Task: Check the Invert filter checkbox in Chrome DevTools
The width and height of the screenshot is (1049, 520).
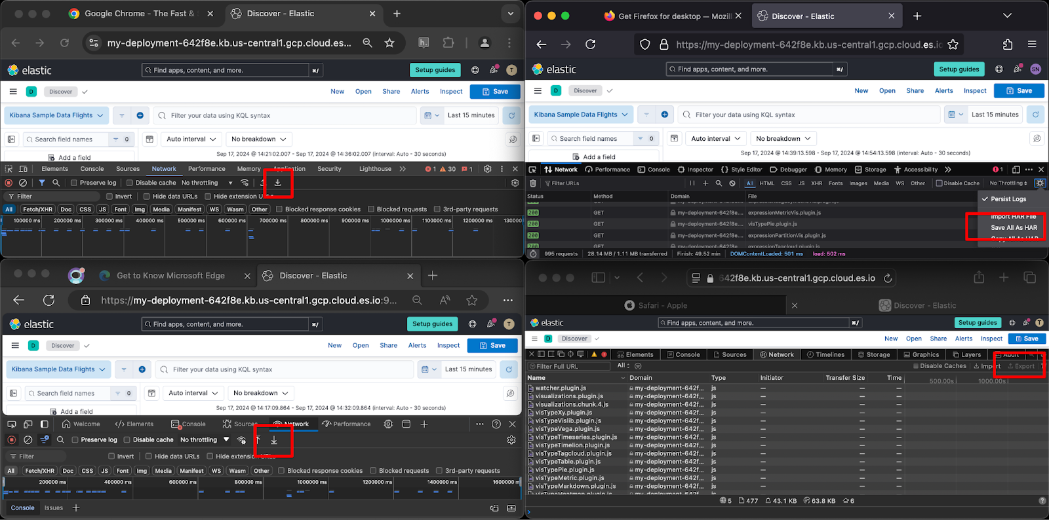Action: [109, 196]
